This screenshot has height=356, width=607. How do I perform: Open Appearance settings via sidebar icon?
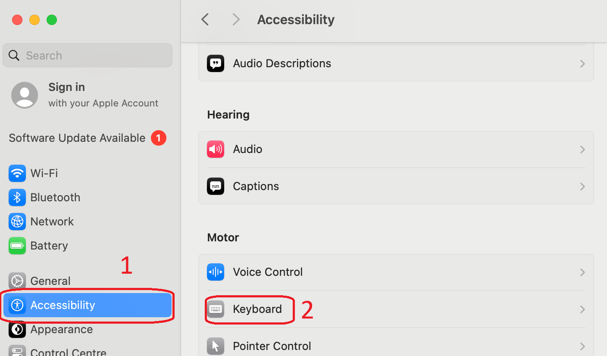[x=17, y=330]
